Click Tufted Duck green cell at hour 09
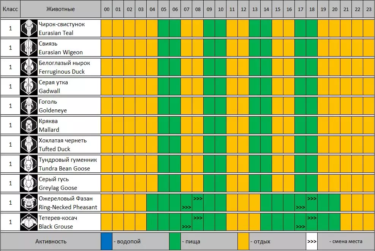The width and height of the screenshot is (375, 251). pos(209,144)
